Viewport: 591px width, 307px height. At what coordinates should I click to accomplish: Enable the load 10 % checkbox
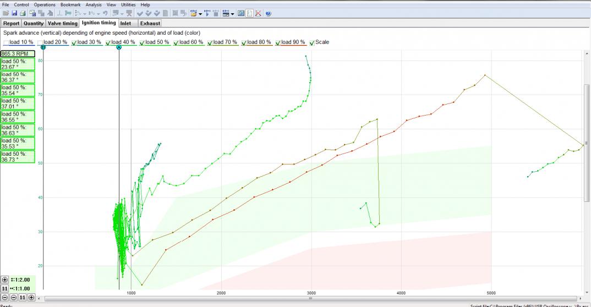click(x=6, y=42)
